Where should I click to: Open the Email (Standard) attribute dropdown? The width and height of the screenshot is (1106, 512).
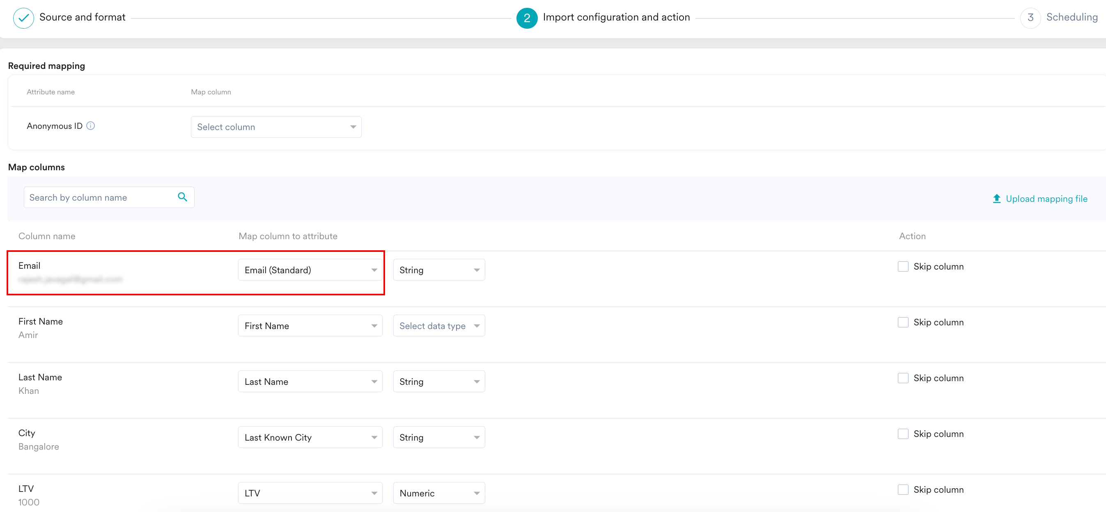[x=310, y=270]
